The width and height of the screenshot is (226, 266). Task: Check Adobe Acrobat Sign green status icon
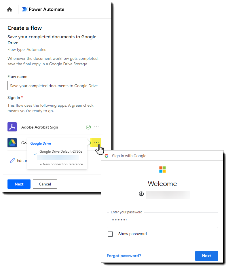(88, 127)
